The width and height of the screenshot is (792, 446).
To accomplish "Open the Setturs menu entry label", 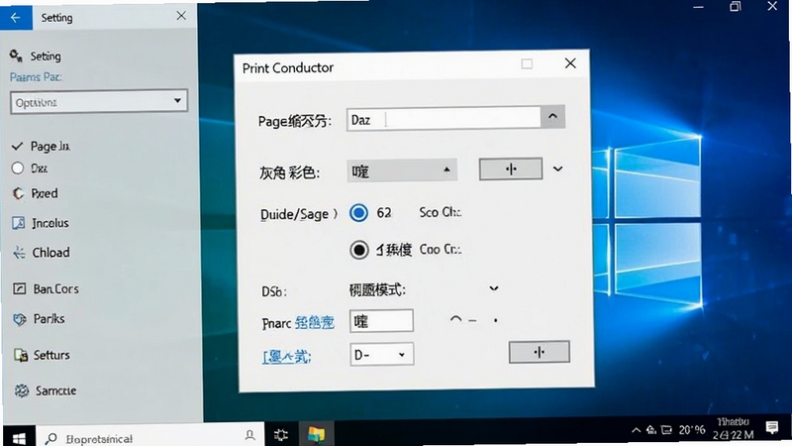I will tap(51, 355).
